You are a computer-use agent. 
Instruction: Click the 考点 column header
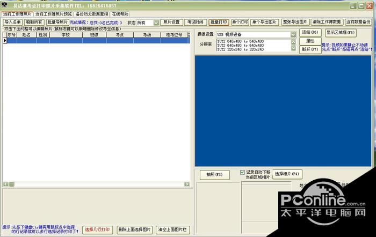(120, 35)
